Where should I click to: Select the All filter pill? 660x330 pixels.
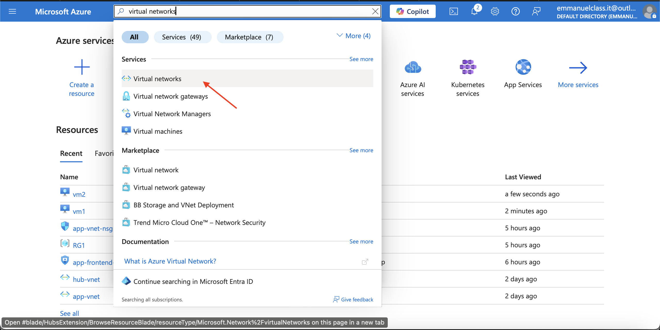point(135,37)
